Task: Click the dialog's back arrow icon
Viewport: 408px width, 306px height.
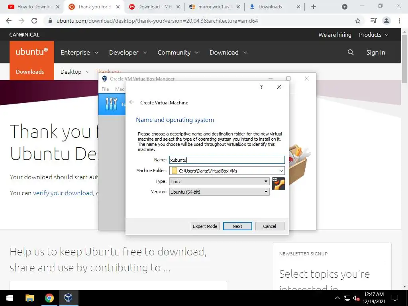Action: pos(131,102)
